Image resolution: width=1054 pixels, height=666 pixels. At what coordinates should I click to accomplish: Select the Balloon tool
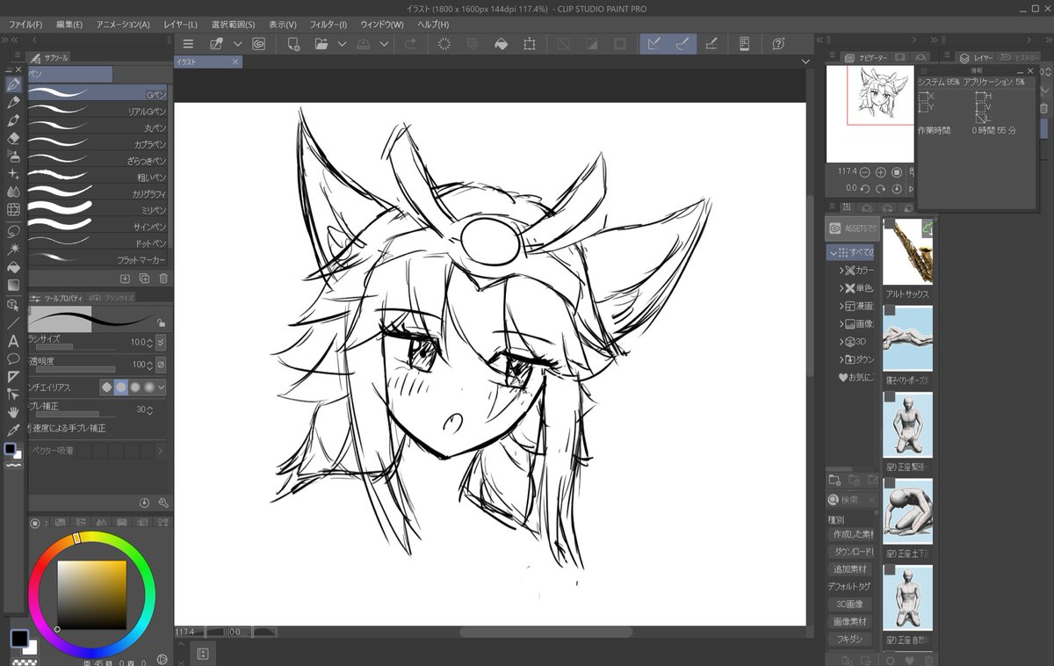point(13,358)
